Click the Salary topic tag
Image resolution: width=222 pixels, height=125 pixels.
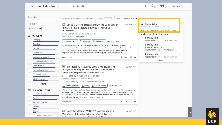pyautogui.click(x=85, y=86)
